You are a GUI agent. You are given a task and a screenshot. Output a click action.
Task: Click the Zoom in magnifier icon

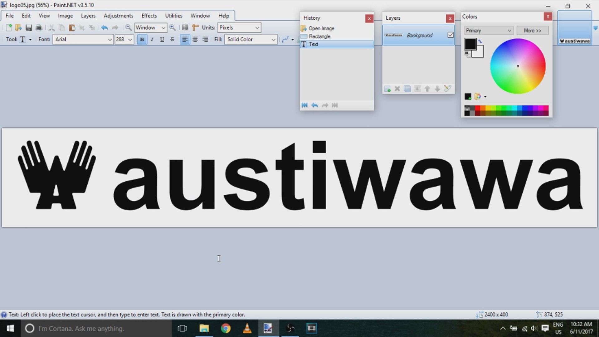tap(172, 28)
